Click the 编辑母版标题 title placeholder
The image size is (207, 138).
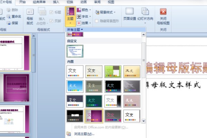[x=177, y=68]
